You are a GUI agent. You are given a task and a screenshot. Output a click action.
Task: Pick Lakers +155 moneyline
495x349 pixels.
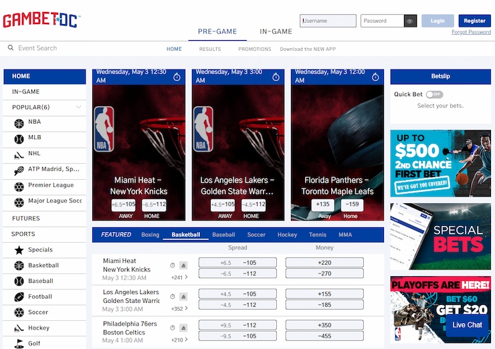point(324,294)
